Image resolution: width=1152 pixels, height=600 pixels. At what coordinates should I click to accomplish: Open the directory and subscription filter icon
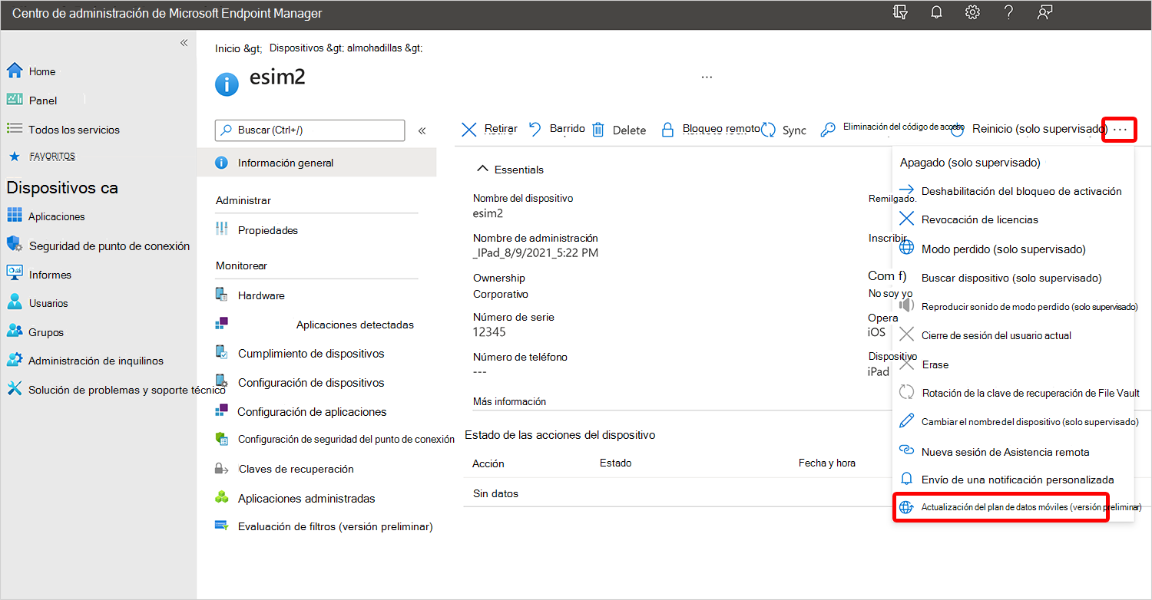pyautogui.click(x=901, y=13)
